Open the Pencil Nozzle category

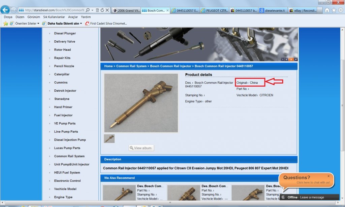(x=64, y=66)
